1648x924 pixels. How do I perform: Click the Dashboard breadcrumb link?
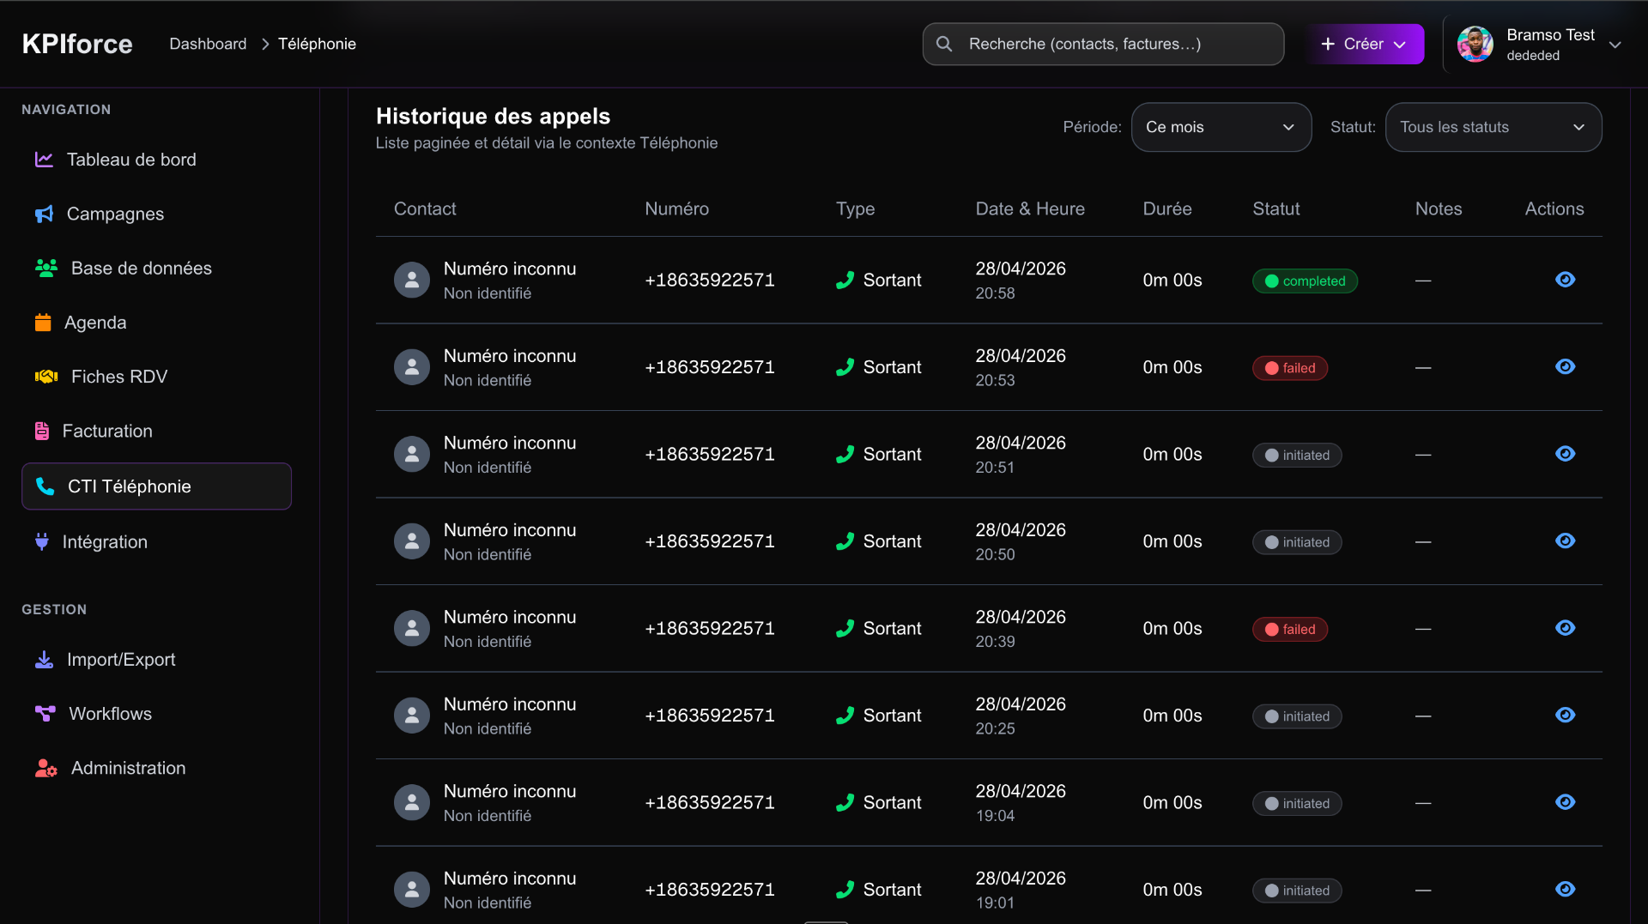(x=208, y=44)
